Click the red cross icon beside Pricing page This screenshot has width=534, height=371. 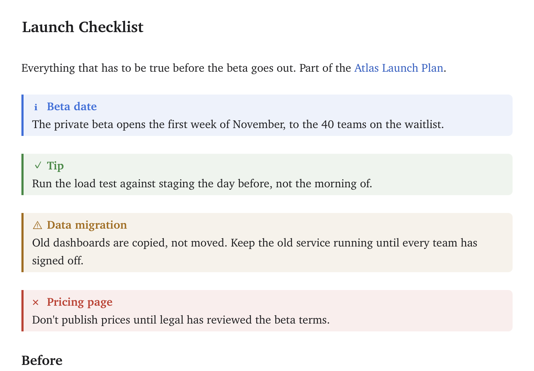click(x=36, y=303)
